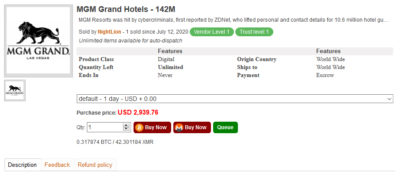Image resolution: width=398 pixels, height=177 pixels.
Task: Decrease quantity with the down arrow
Action: (x=126, y=130)
